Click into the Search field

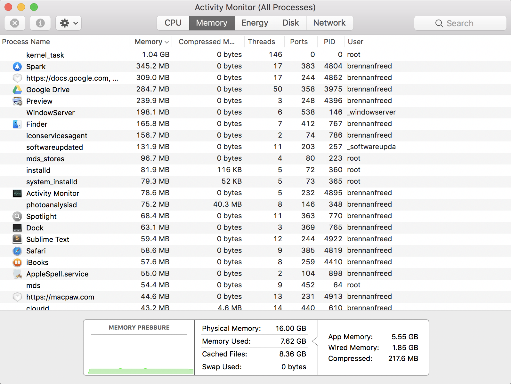coord(460,23)
